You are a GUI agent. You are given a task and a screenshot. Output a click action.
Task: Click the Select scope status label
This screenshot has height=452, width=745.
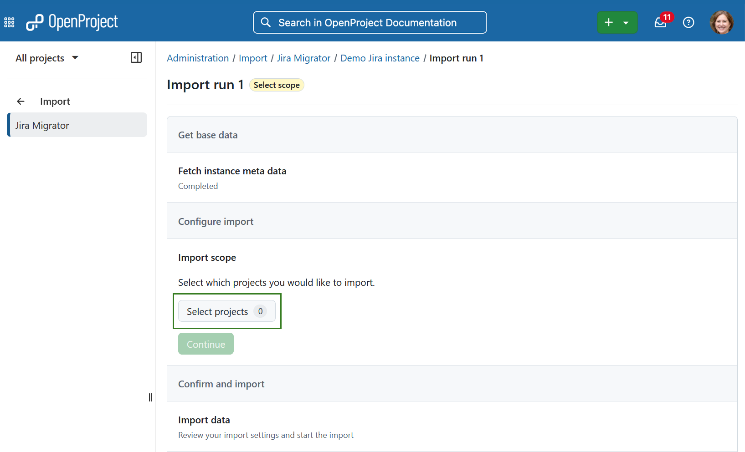[277, 85]
